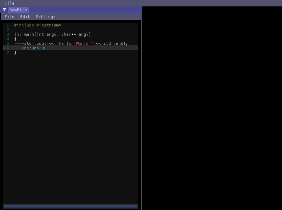Click the tab indent arrow on line 5
This screenshot has width=282, height=210.
click(x=19, y=43)
